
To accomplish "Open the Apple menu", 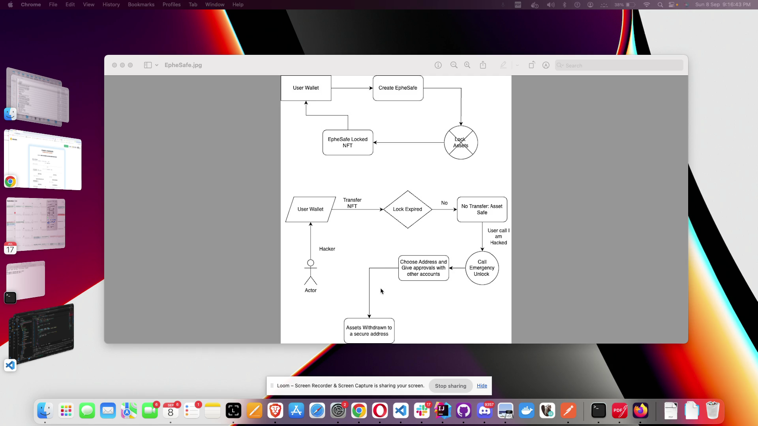I will [x=10, y=5].
